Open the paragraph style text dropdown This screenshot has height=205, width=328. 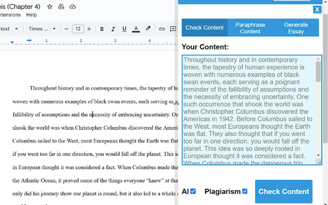[x=9, y=29]
